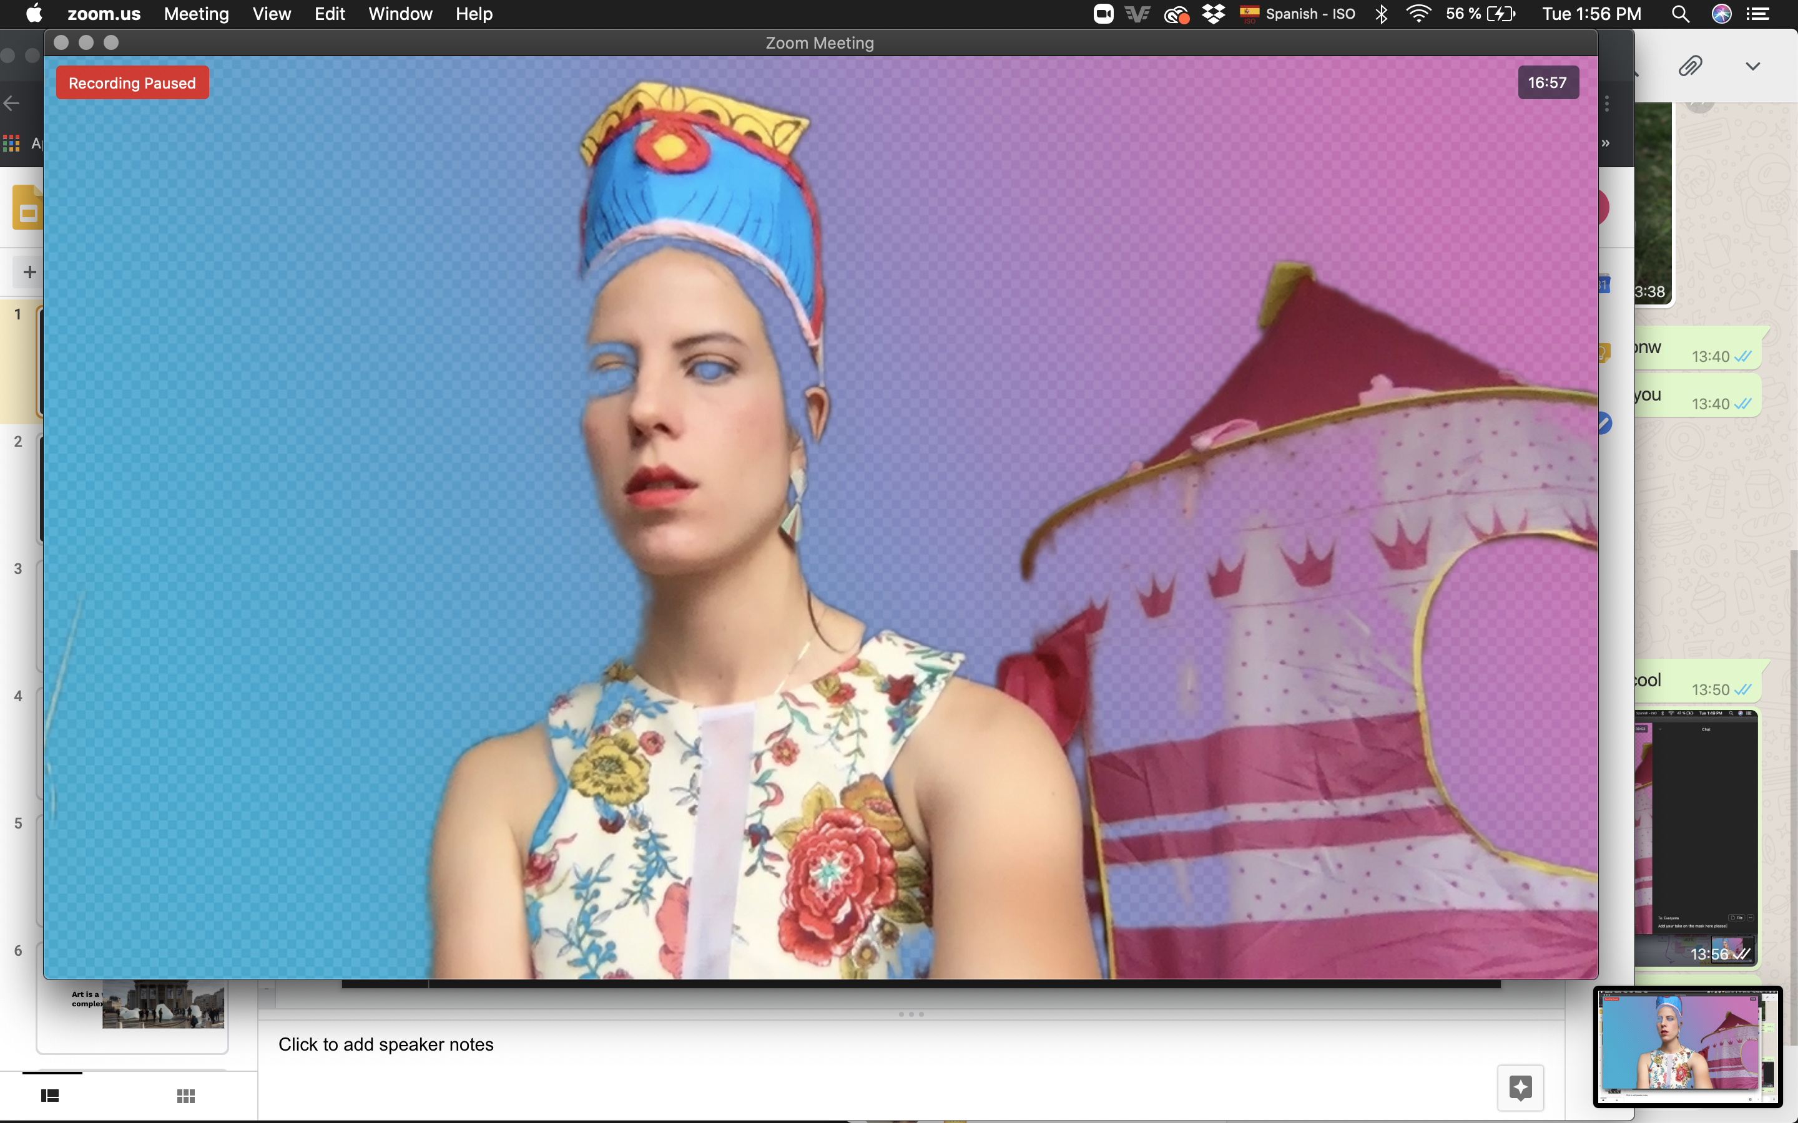Viewport: 1798px width, 1123px height.
Task: Click the Zoom camera menu bar icon
Action: [1103, 14]
